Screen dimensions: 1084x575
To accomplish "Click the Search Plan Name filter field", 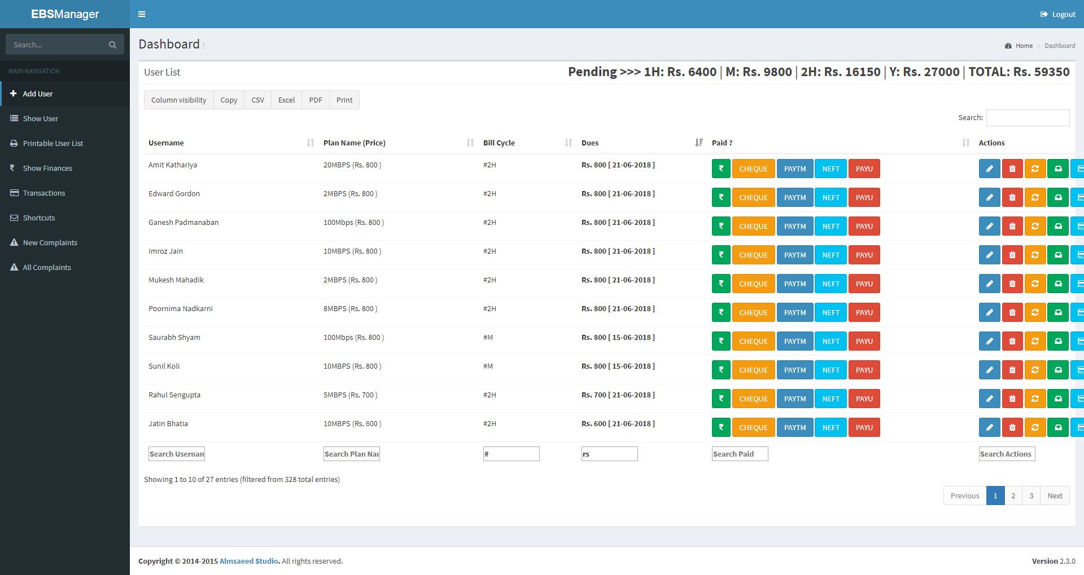I will (x=352, y=454).
